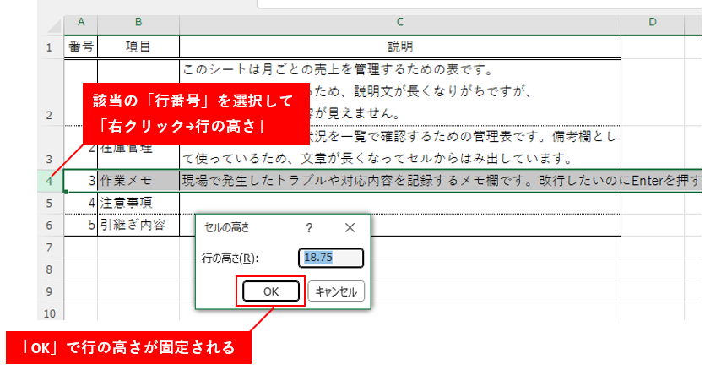Select the 説明 header cell
The image size is (705, 370).
pyautogui.click(x=399, y=47)
